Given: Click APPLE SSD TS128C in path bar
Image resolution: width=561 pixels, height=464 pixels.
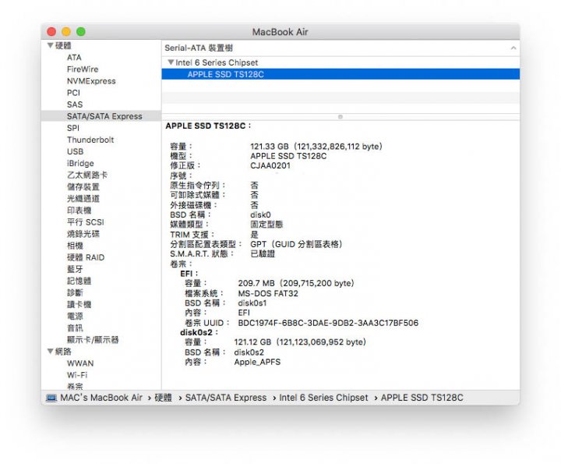Looking at the screenshot, I should coord(422,398).
